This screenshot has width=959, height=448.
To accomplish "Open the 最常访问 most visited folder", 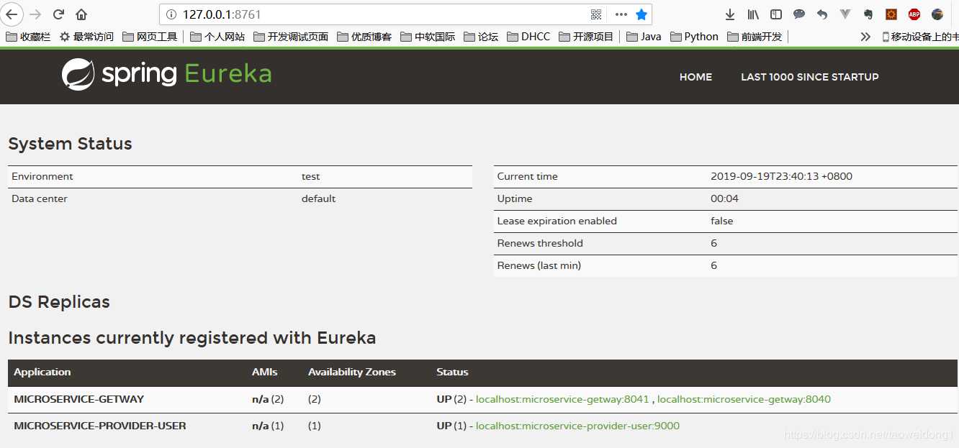I will pyautogui.click(x=86, y=37).
